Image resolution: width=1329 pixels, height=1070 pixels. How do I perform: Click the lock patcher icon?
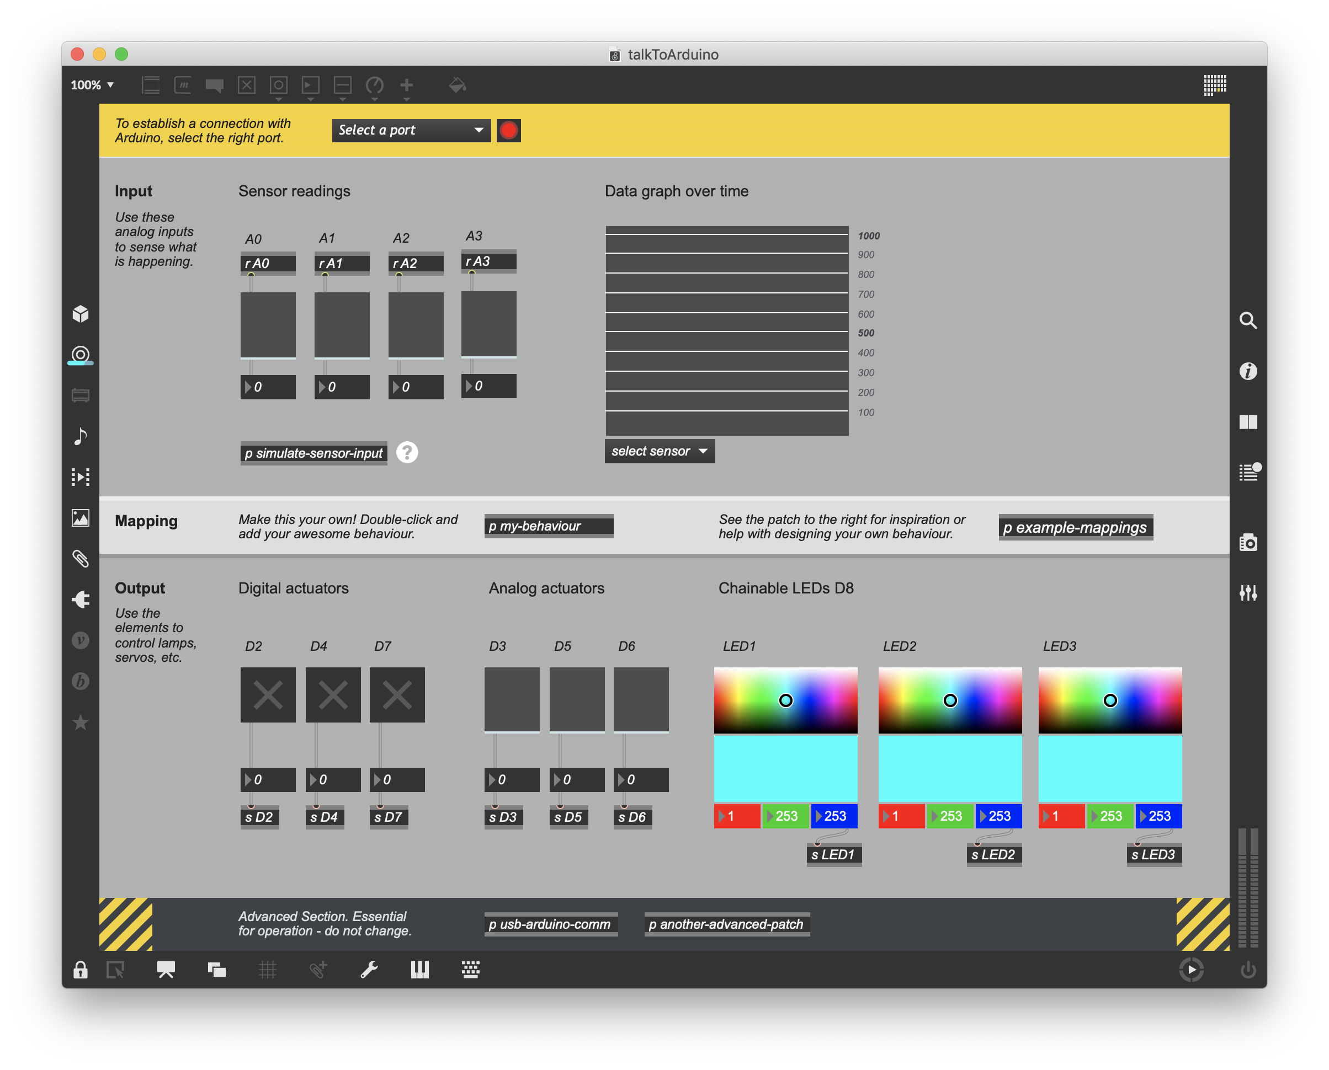point(80,970)
